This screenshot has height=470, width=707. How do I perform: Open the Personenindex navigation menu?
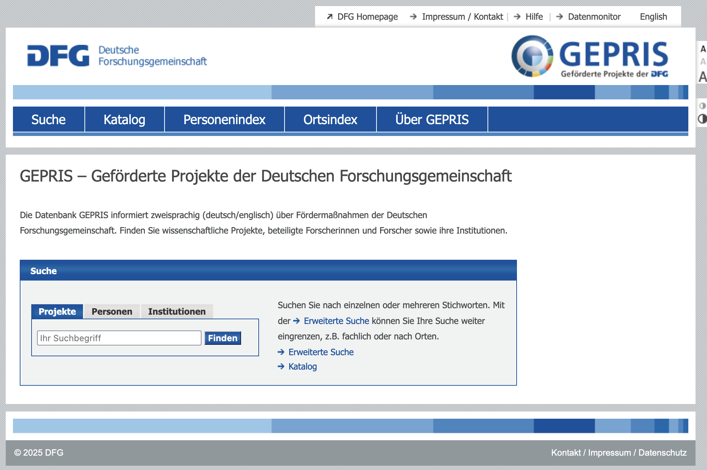[224, 119]
